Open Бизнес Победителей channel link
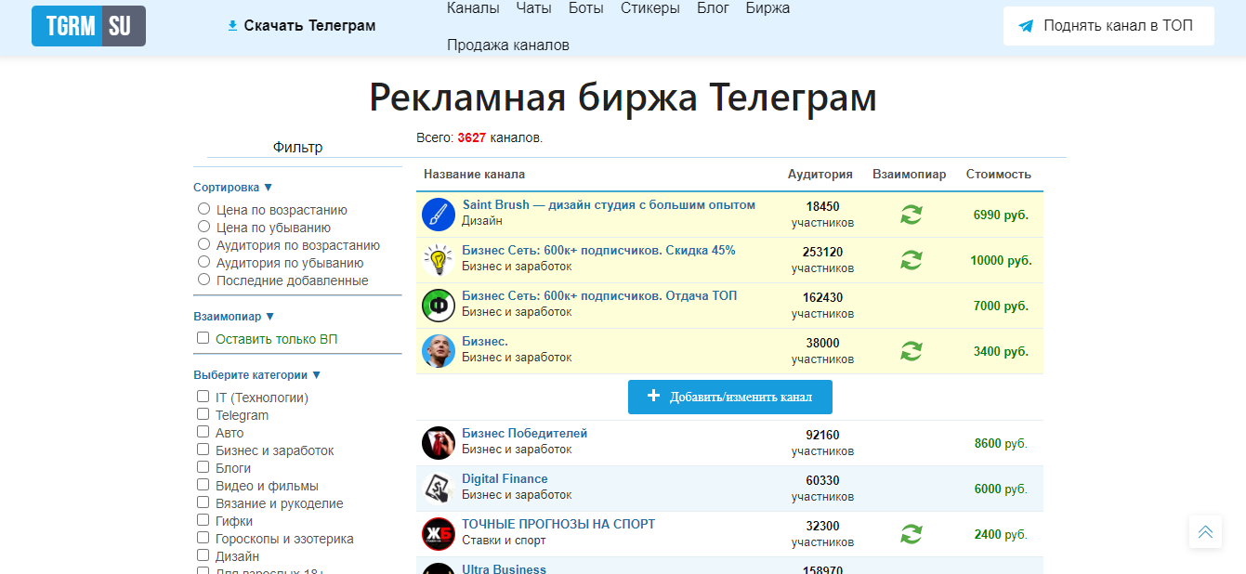This screenshot has height=574, width=1246. tap(525, 434)
